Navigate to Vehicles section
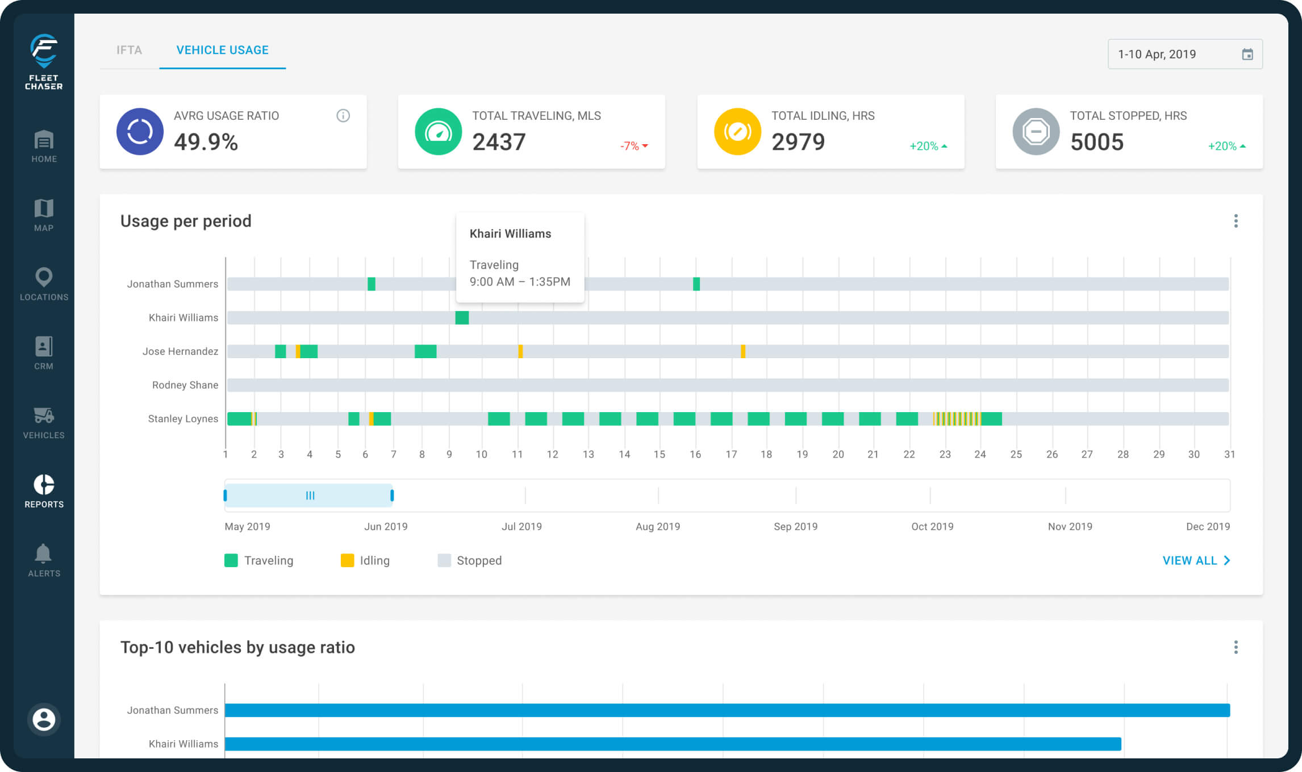This screenshot has width=1302, height=772. 44,422
